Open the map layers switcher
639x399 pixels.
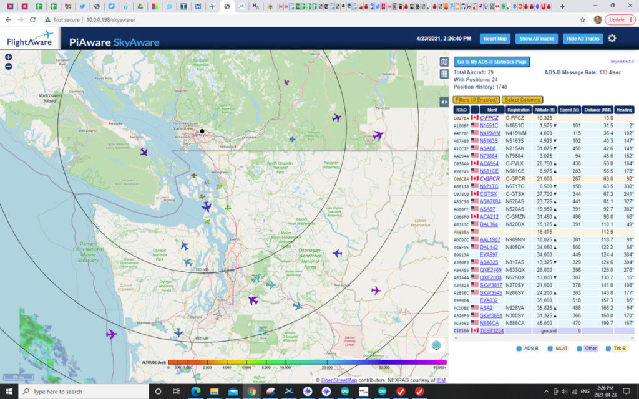436,345
